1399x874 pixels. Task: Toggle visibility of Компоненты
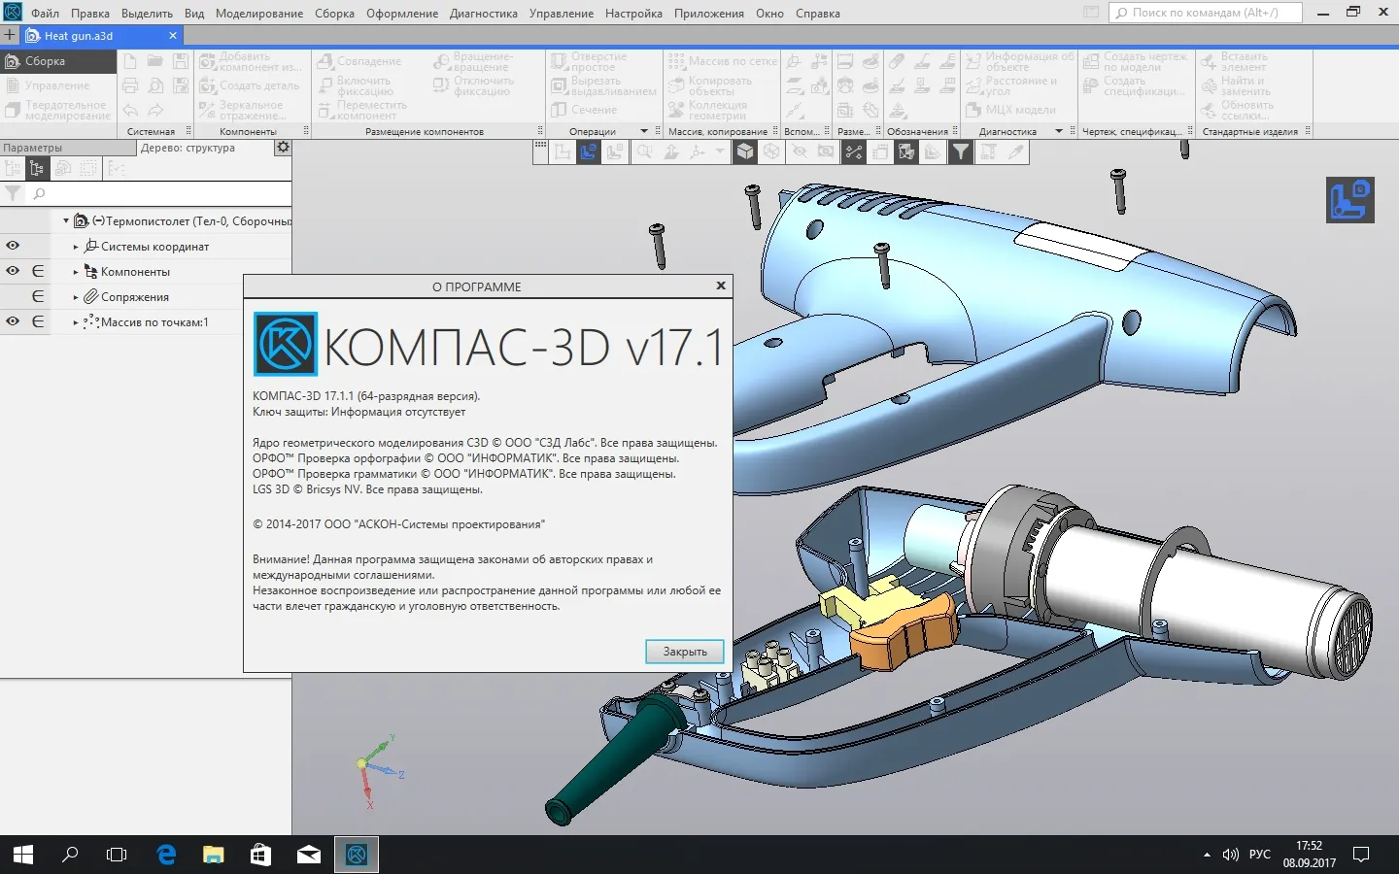click(13, 271)
